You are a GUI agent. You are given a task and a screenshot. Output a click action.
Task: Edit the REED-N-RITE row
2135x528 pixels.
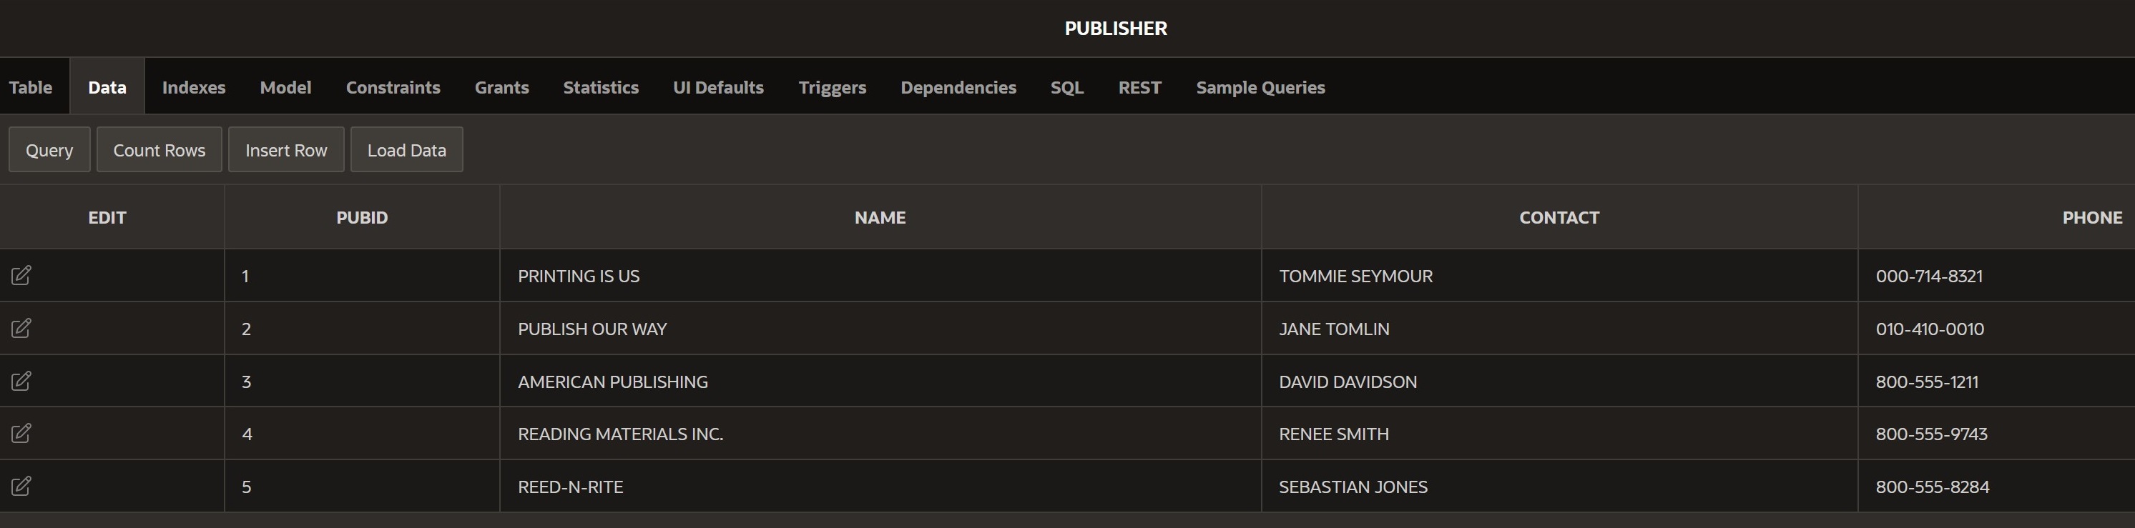[21, 487]
